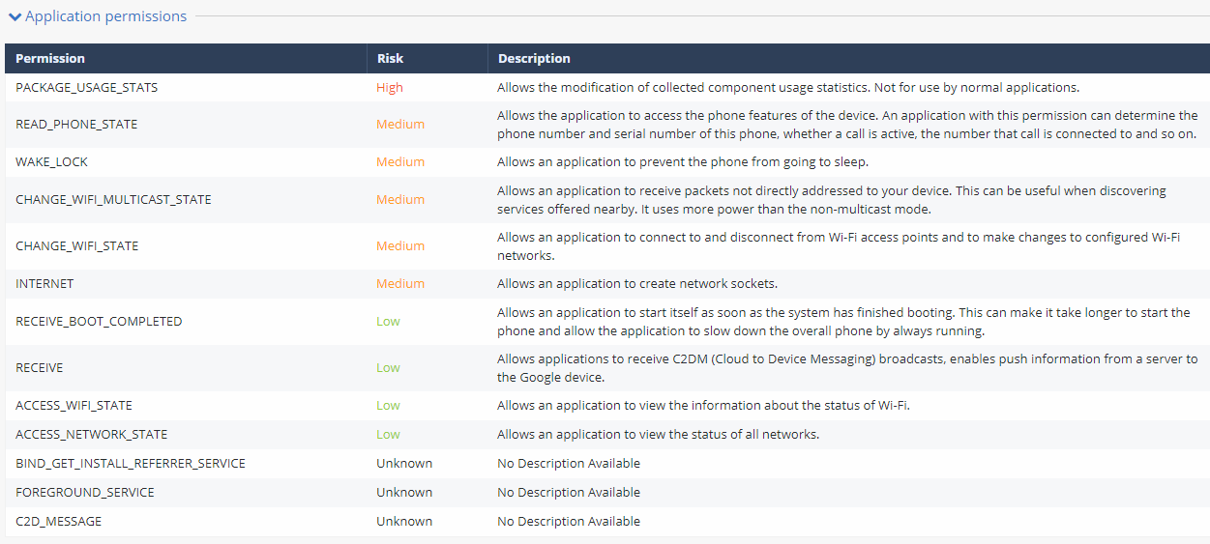The image size is (1210, 544).
Task: Click the Description column header
Action: click(x=534, y=58)
